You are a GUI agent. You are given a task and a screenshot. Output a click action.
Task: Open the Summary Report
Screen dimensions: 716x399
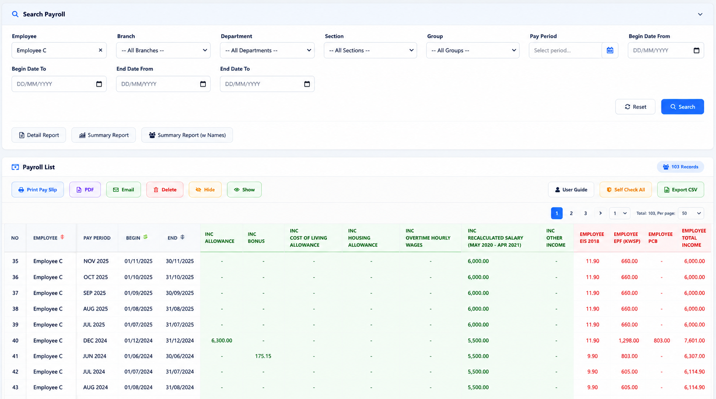pos(104,135)
